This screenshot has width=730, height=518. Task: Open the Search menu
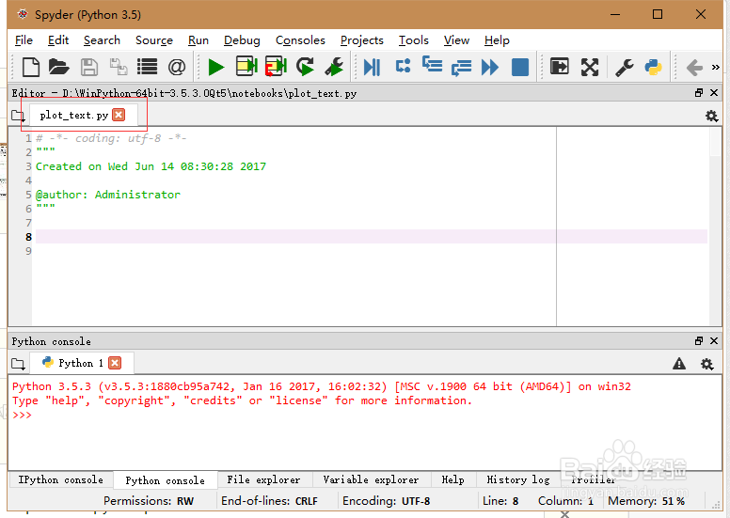tap(102, 40)
